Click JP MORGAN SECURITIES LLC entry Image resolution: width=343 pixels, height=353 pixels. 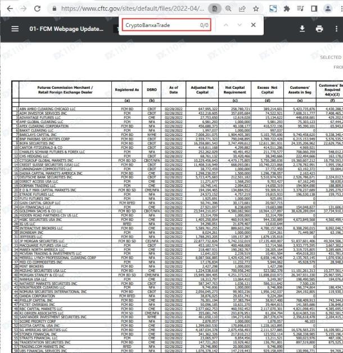click(x=42, y=241)
